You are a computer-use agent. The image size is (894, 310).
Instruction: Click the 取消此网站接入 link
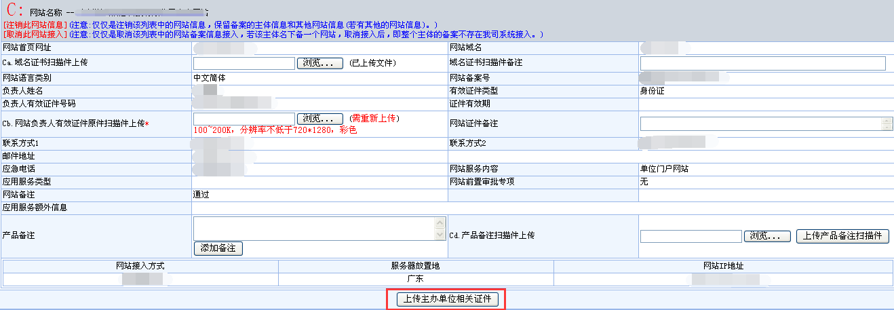point(35,34)
